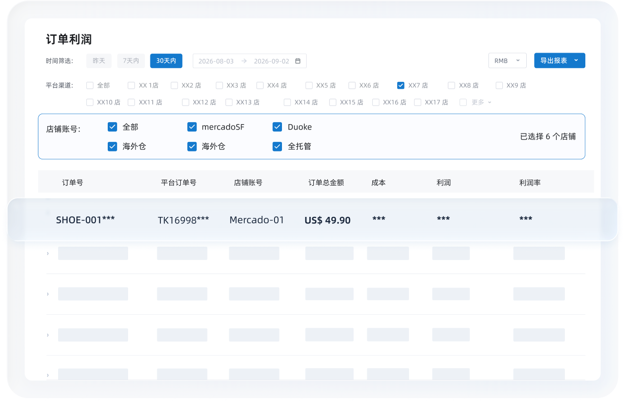This screenshot has height=404, width=625.
Task: Check the XX2 店 checkbox
Action: [174, 85]
